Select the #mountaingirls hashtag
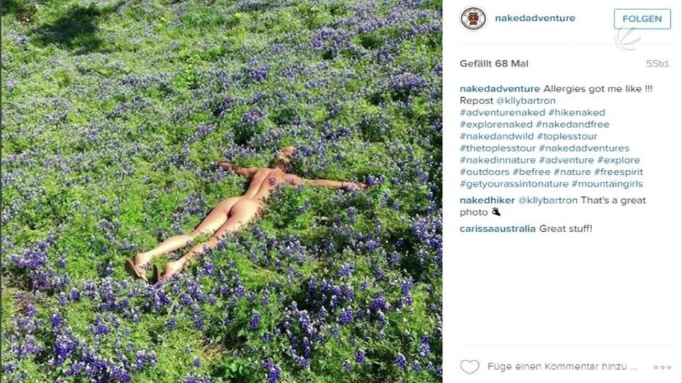 click(607, 184)
